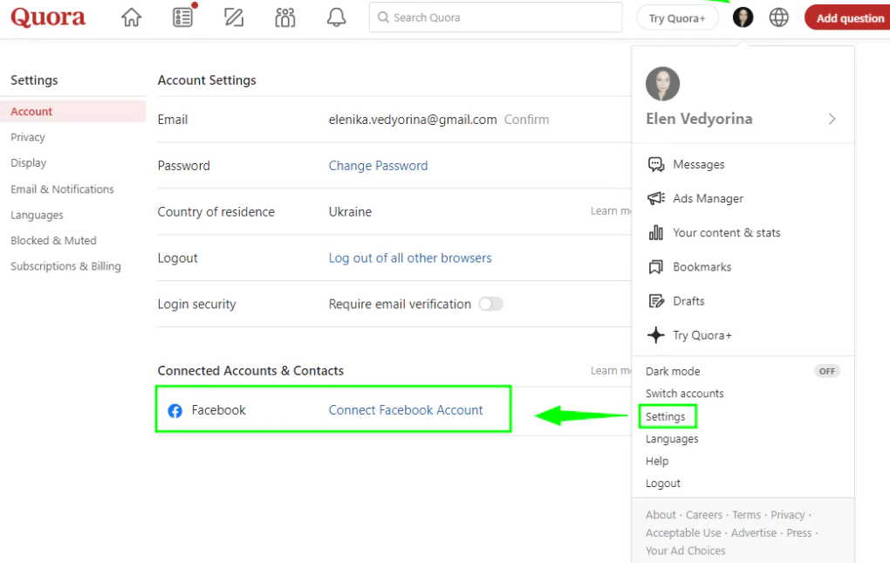This screenshot has width=890, height=563.
Task: Click the Try Quora+ button in header
Action: (x=677, y=18)
